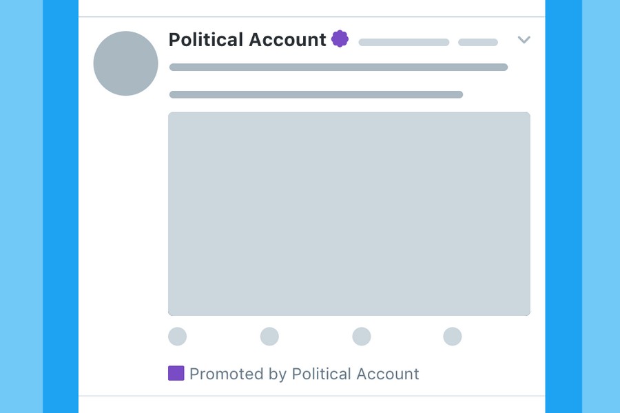Click the empty white area below the avatar
This screenshot has height=413, width=620.
pyautogui.click(x=124, y=227)
